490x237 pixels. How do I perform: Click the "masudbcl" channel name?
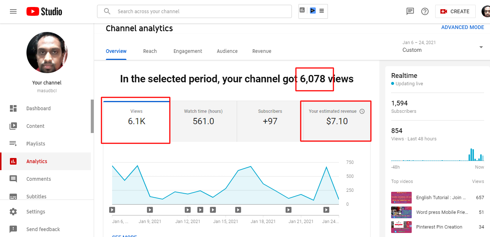tap(47, 91)
